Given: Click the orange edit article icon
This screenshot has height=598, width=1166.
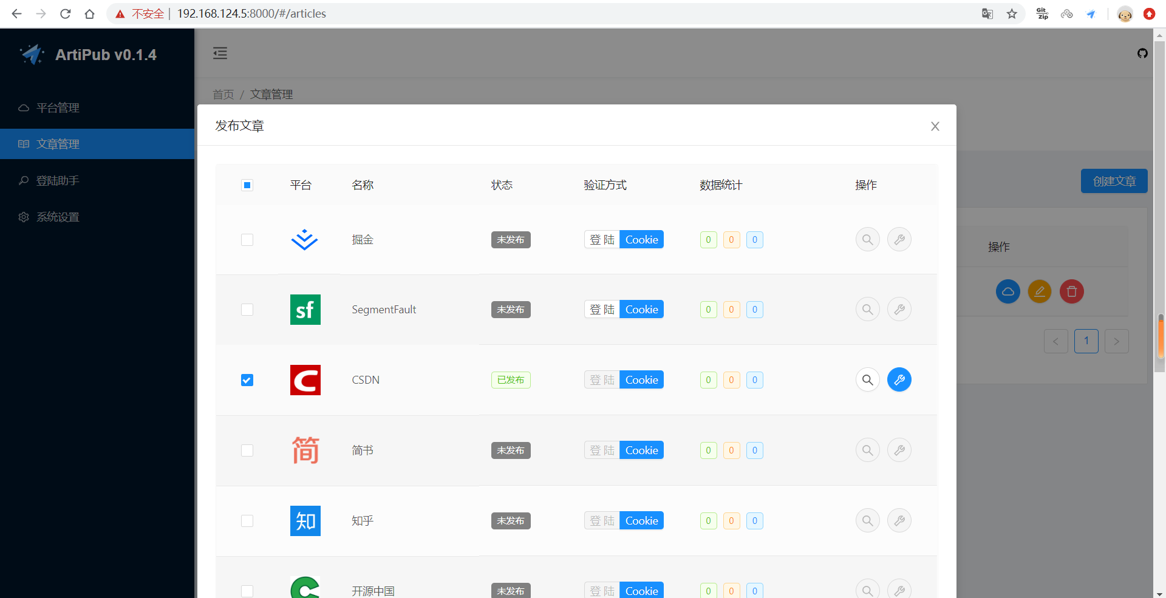Looking at the screenshot, I should [1040, 291].
